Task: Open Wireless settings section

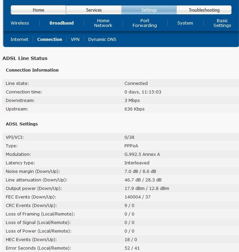Action: [x=20, y=23]
